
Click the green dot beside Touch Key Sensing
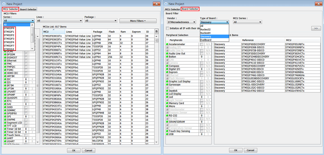(x=167, y=131)
